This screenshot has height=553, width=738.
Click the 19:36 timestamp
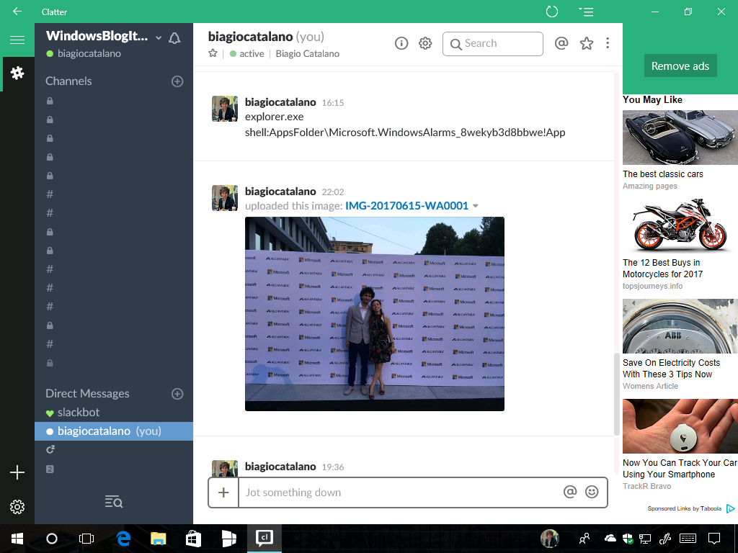pyautogui.click(x=333, y=467)
